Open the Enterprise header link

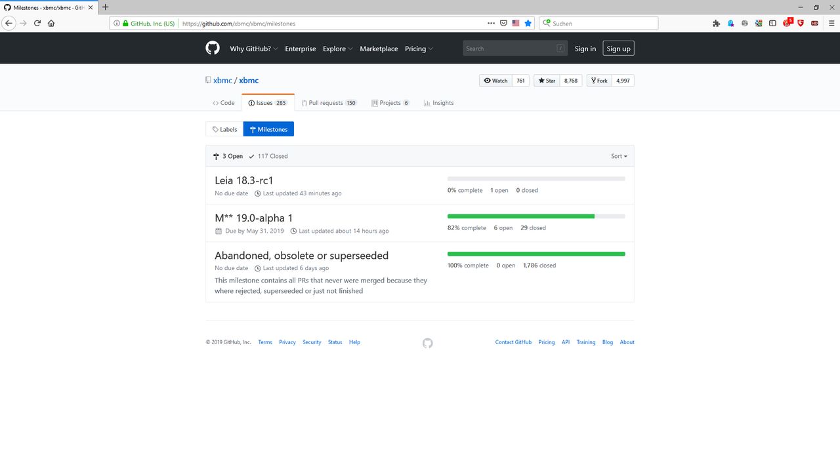tap(301, 49)
